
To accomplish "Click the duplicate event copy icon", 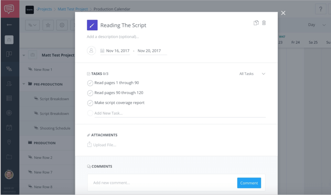I will pos(256,23).
